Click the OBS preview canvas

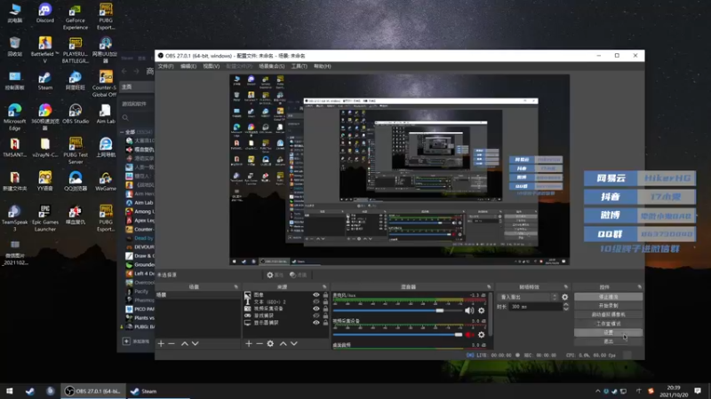click(399, 169)
